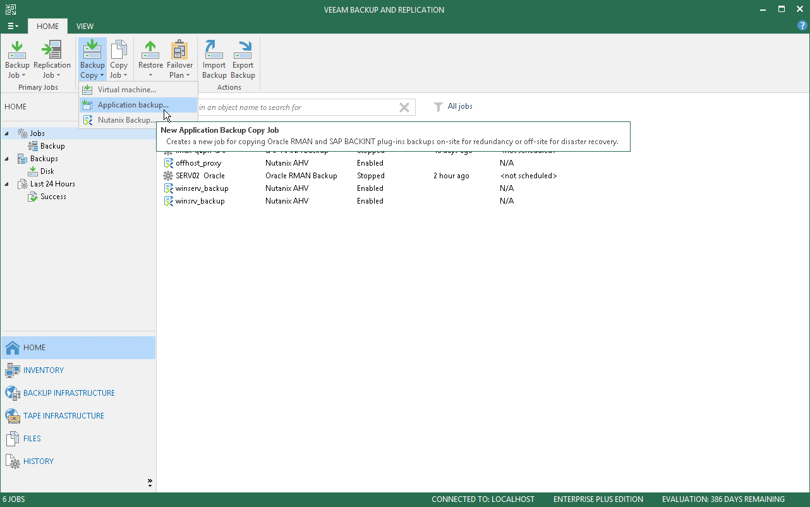Click the winsrv_backup job icon
This screenshot has height=507, width=810.
click(x=168, y=201)
